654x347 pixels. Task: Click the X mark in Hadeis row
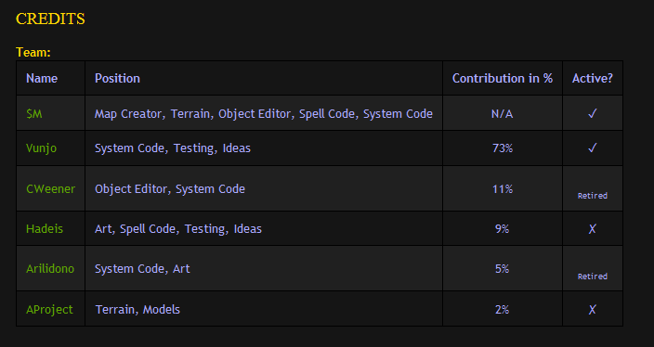593,228
